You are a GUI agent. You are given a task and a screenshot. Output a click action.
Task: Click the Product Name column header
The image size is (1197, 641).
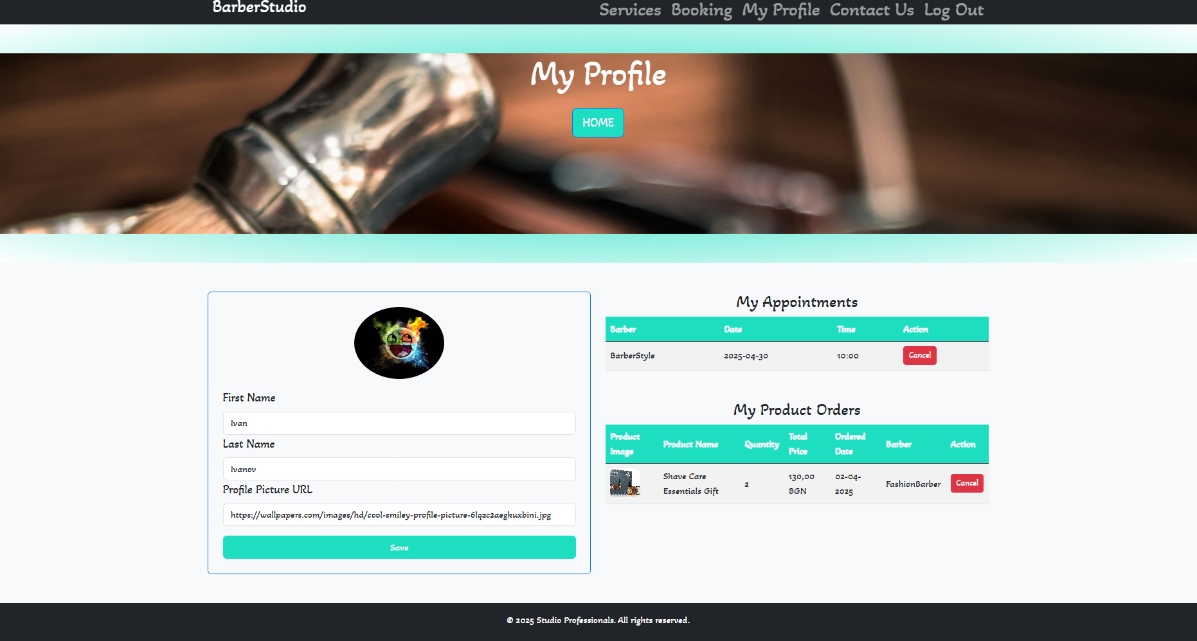pos(690,444)
